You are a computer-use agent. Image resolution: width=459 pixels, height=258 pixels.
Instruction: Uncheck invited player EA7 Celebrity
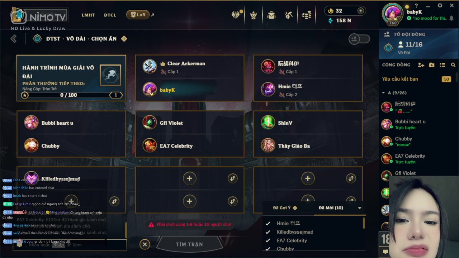pyautogui.click(x=268, y=240)
